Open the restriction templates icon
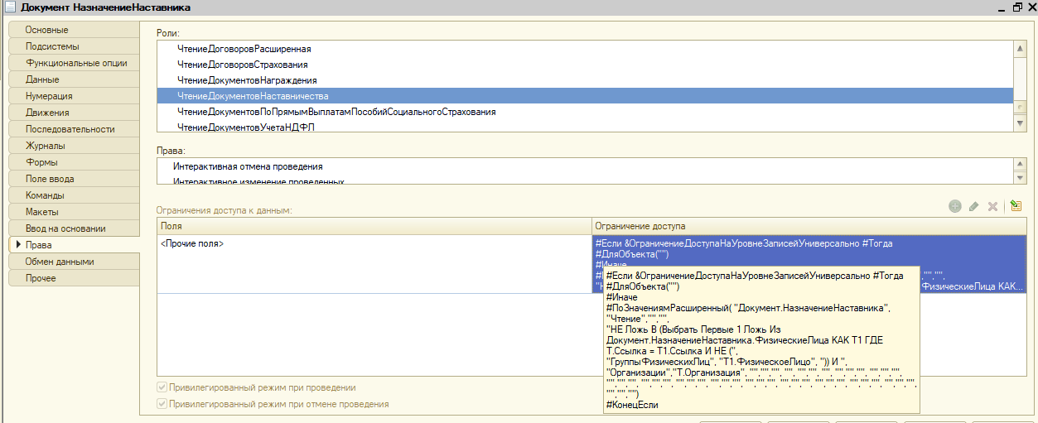Screen dimensions: 1038x423 tap(1016, 206)
